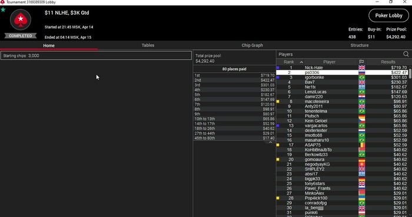Select player row MinkoAlex
The image size is (412, 217).
click(342, 193)
